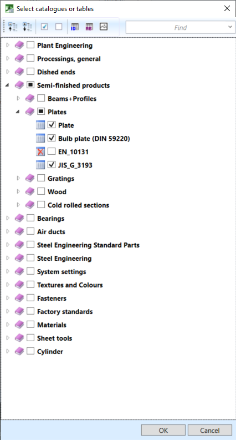Click the book icon beside Plant Engineering

[19, 45]
